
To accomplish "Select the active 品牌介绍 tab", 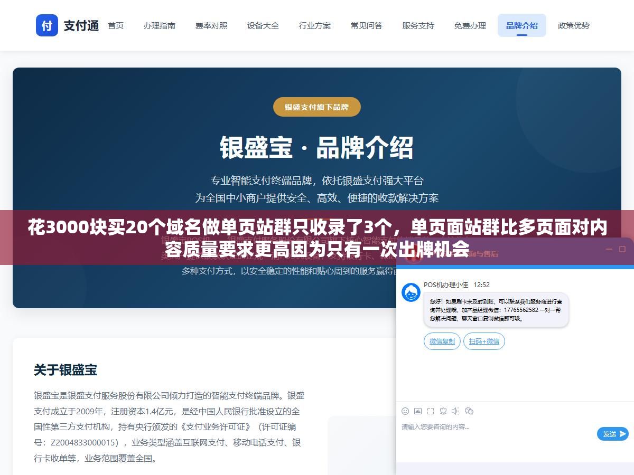I will tap(522, 25).
